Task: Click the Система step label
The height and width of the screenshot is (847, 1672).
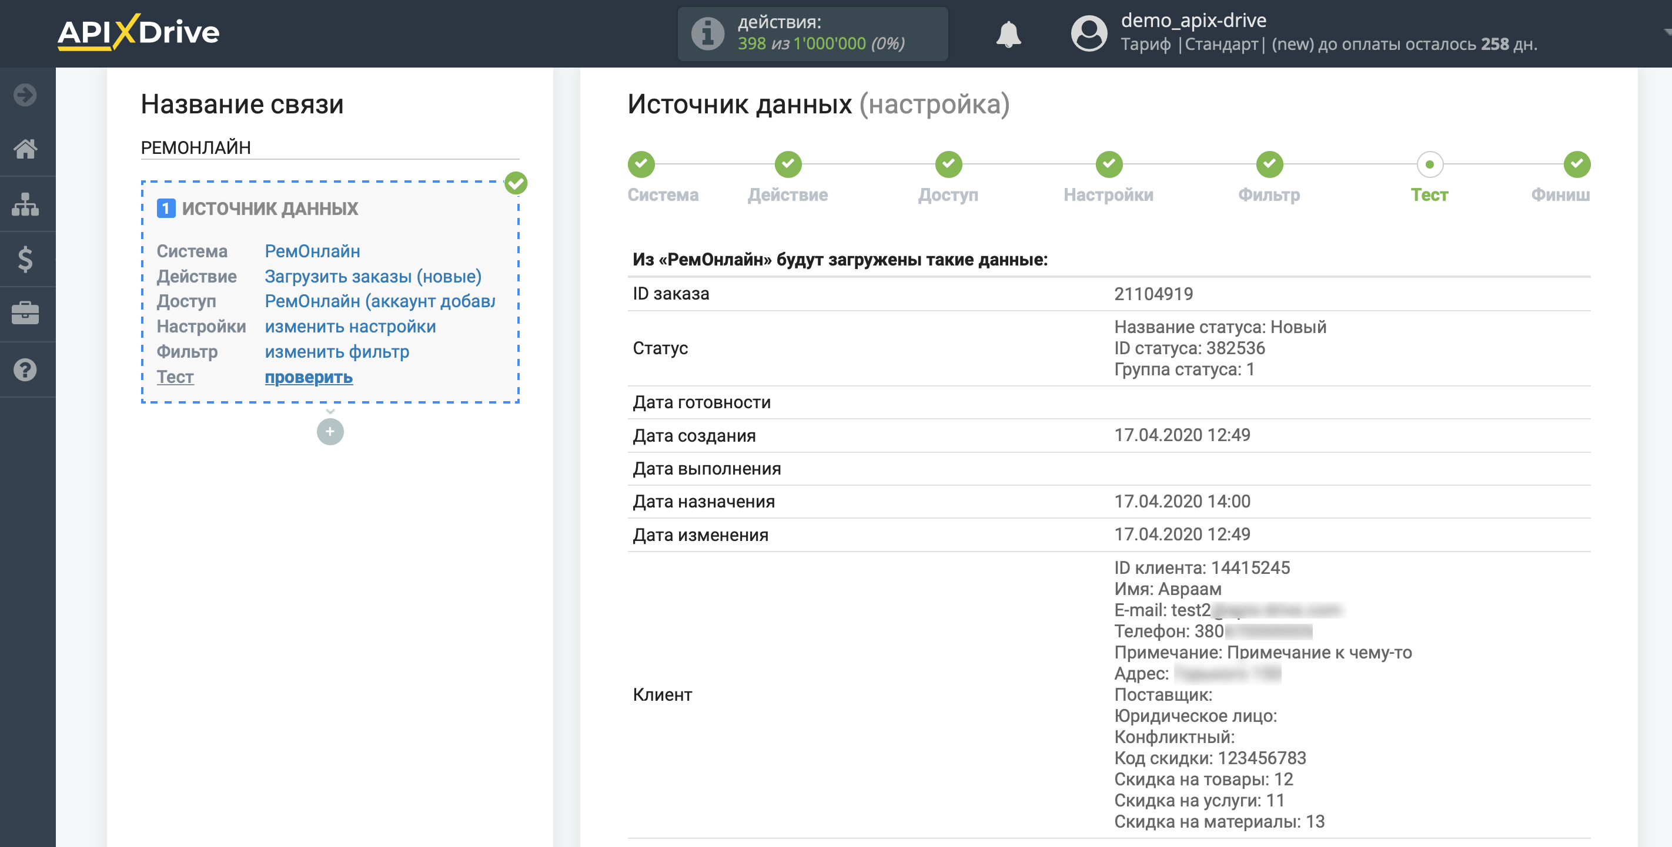Action: coord(663,194)
